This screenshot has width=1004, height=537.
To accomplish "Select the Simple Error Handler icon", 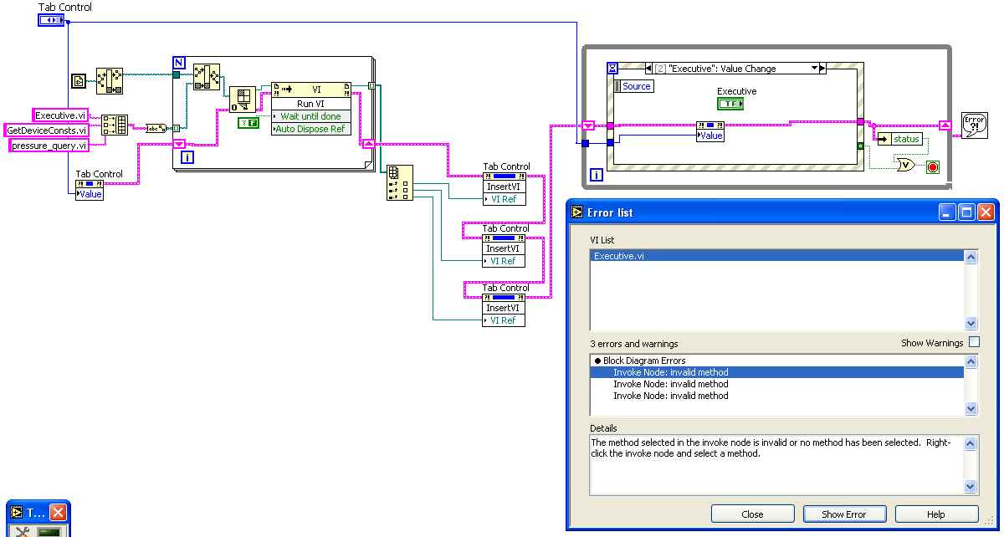I will pos(974,125).
